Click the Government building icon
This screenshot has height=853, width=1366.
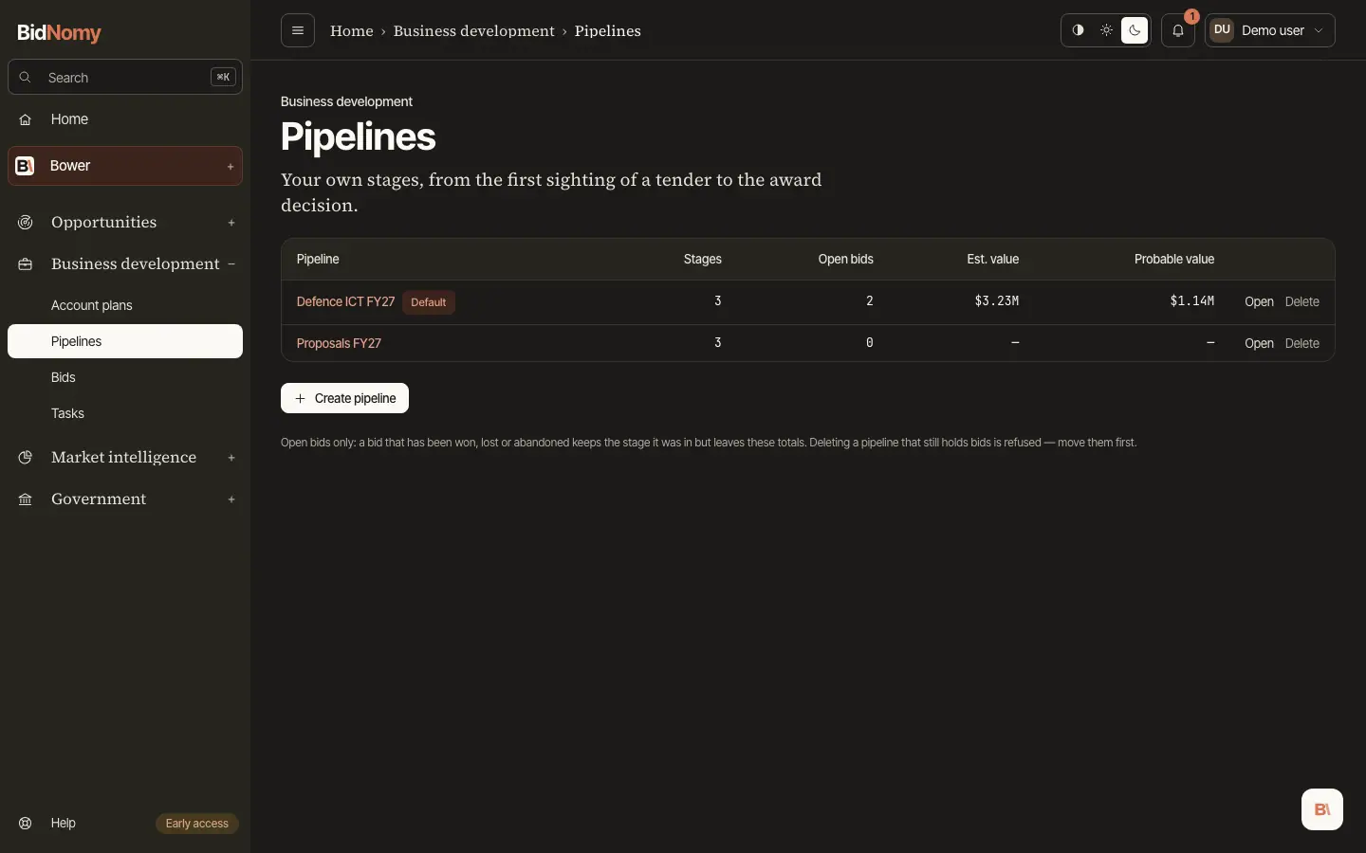coord(26,499)
